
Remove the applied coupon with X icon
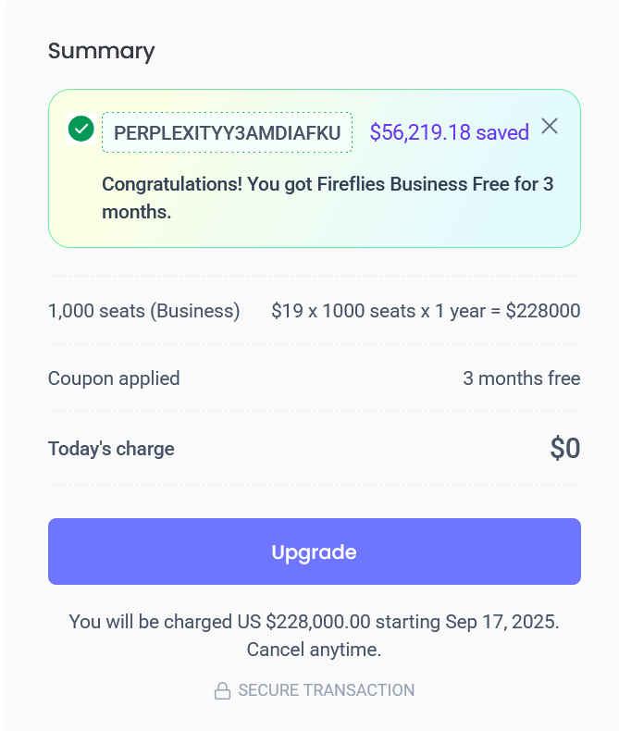click(x=550, y=127)
